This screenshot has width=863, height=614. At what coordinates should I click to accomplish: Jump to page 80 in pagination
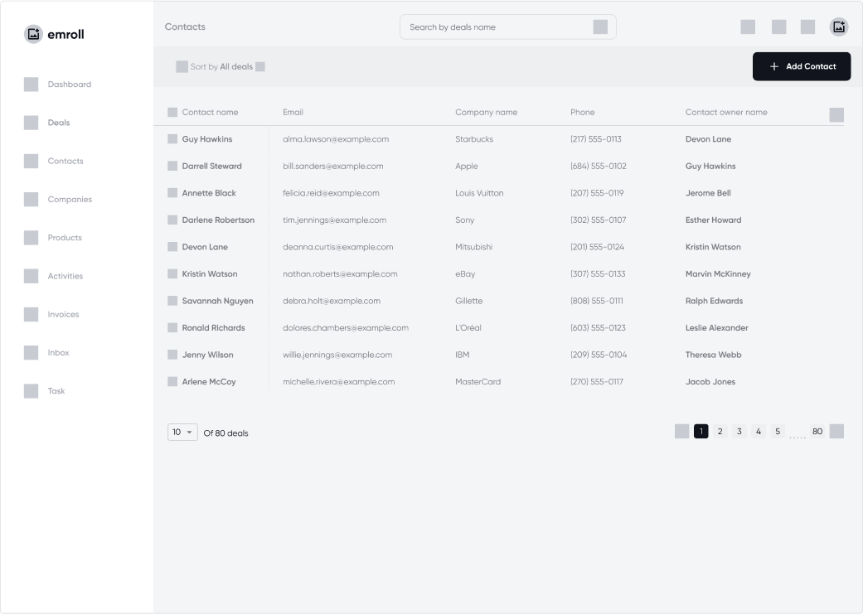pos(817,431)
